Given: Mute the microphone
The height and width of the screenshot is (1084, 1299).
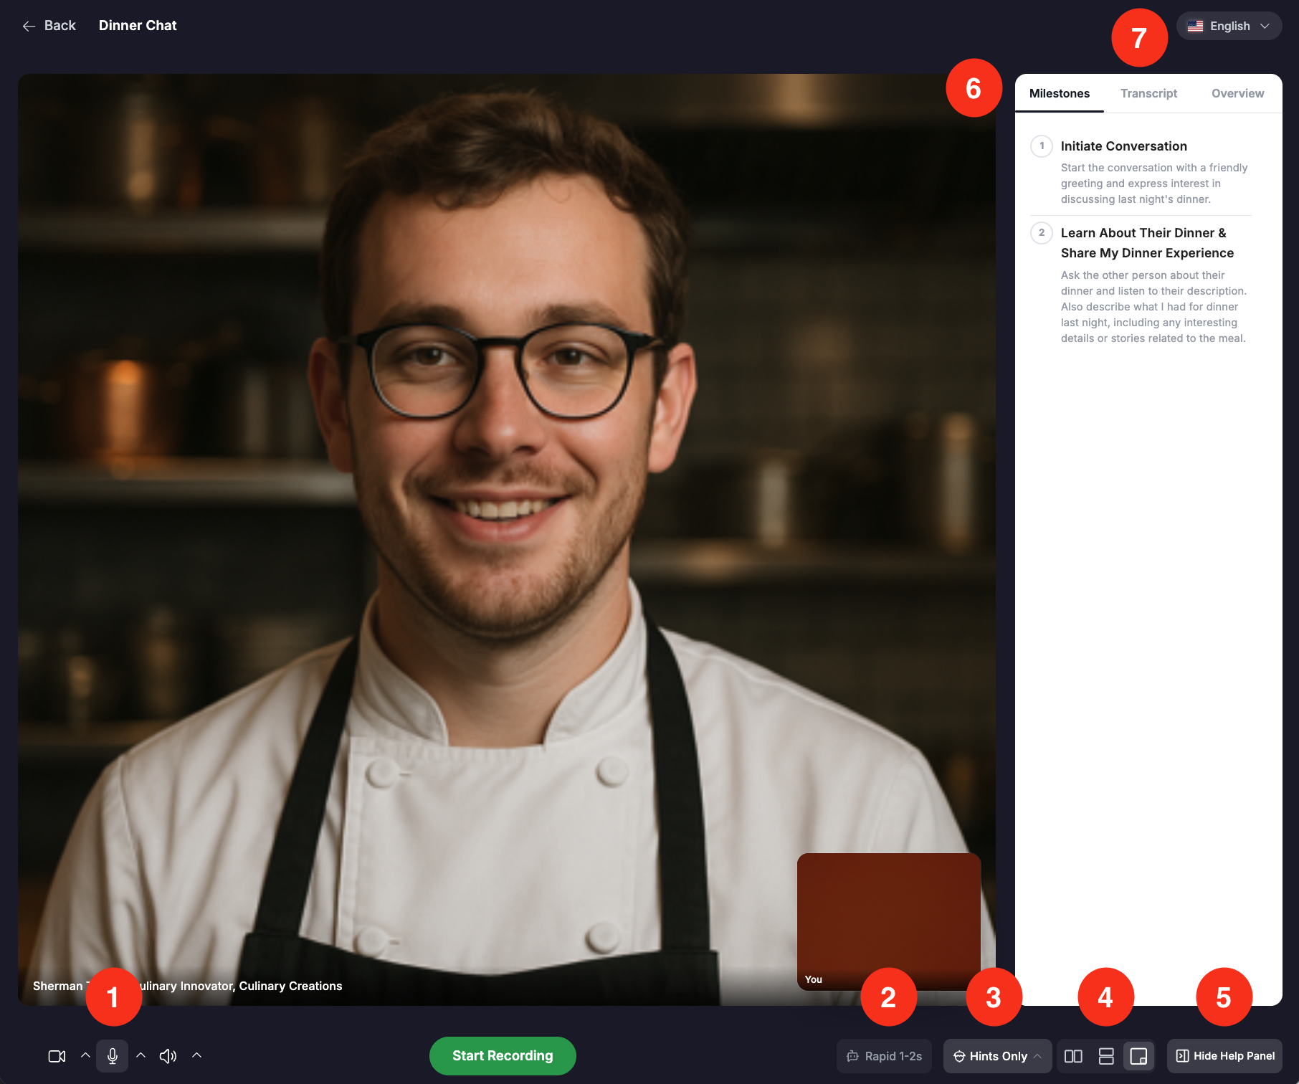Looking at the screenshot, I should coord(113,1056).
